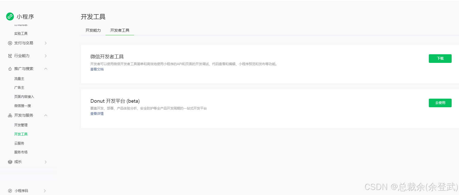Viewport: 459px width, 195px height.
Task: Click the 支付与交易 yuan icon
Action: pos(10,43)
